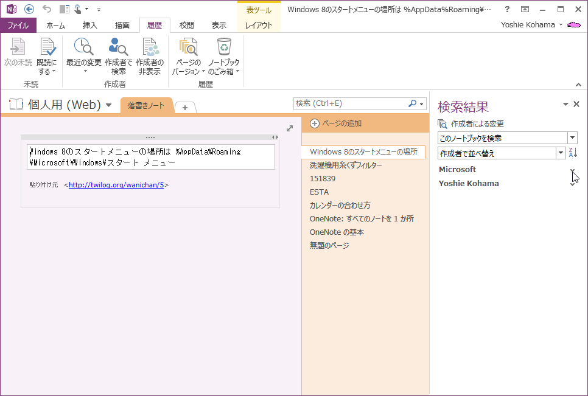
Task: Switch to the 描画 ribbon tab
Action: [122, 25]
